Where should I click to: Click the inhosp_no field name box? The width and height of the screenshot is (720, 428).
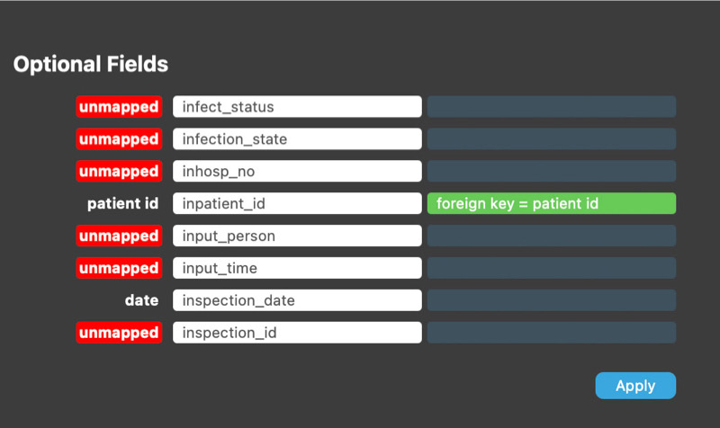point(297,171)
